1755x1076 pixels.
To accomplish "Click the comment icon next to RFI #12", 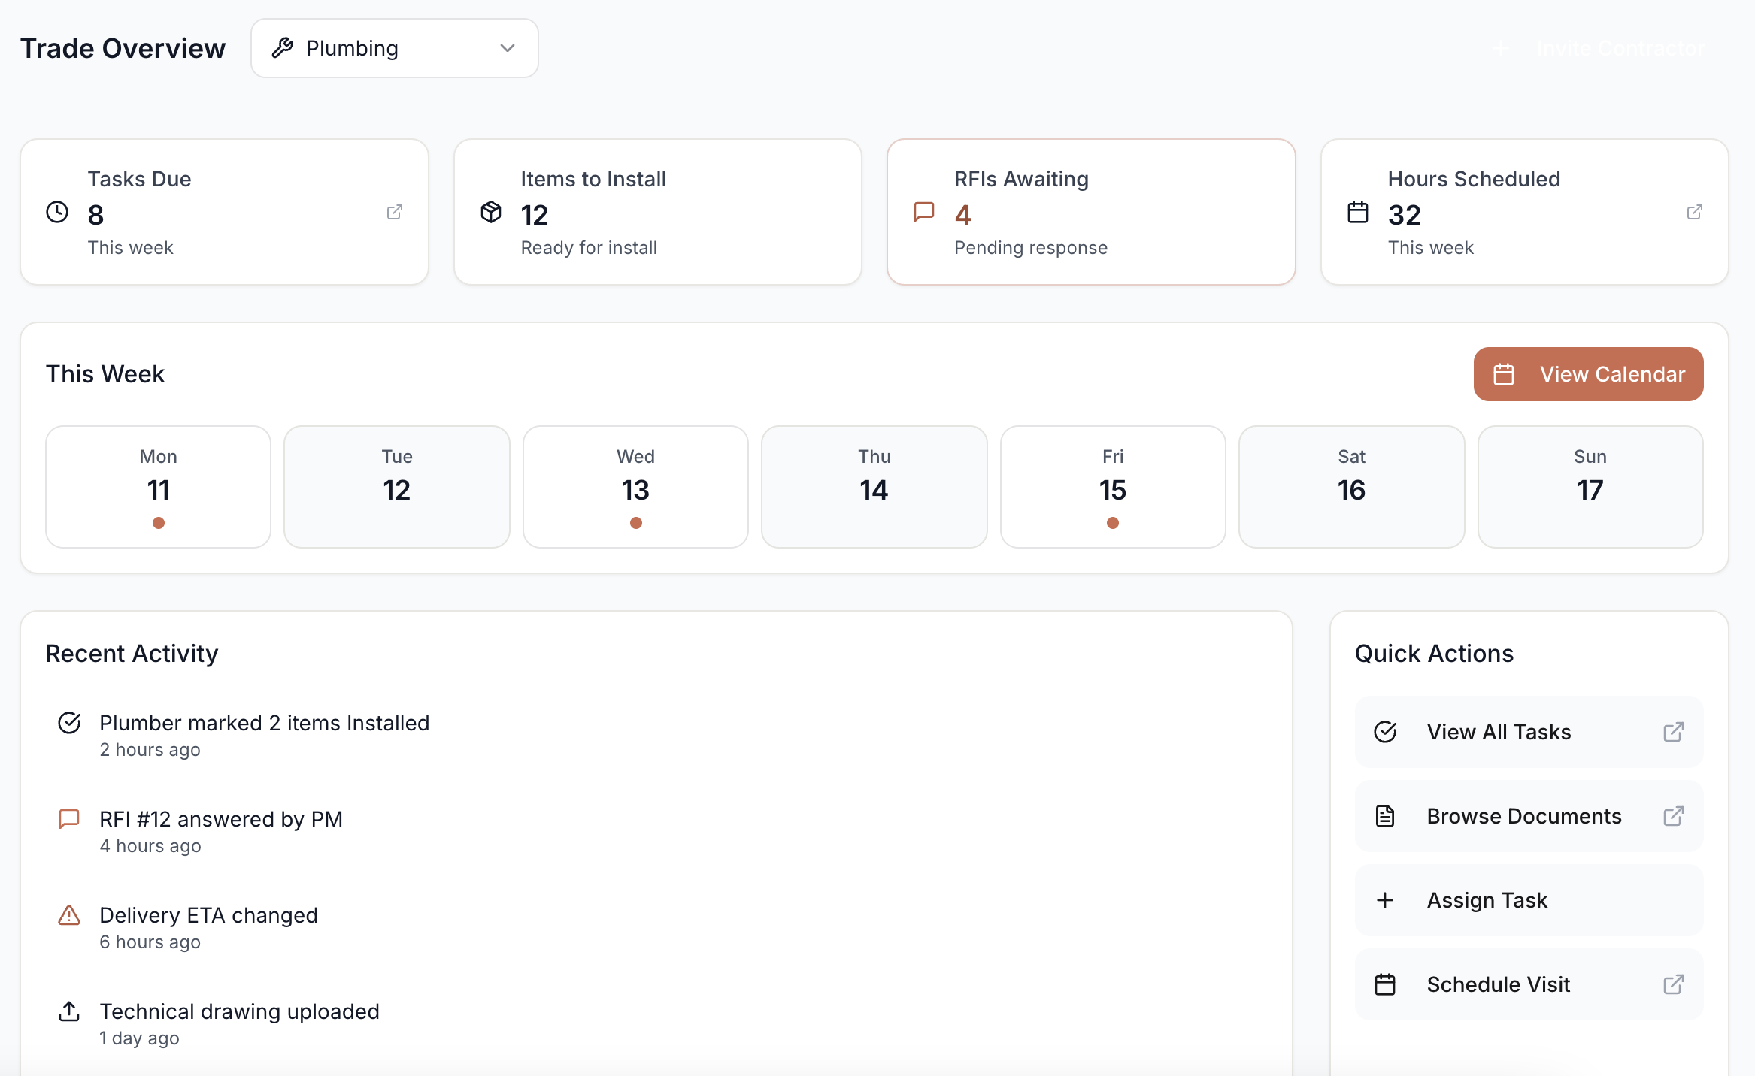I will pyautogui.click(x=69, y=819).
